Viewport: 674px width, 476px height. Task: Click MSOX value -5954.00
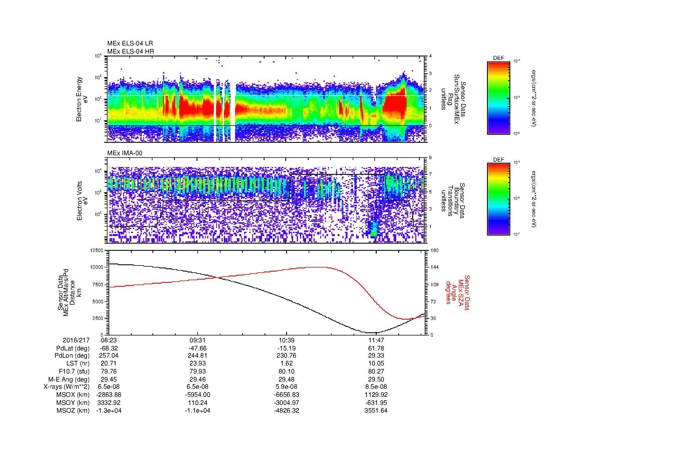tap(198, 395)
